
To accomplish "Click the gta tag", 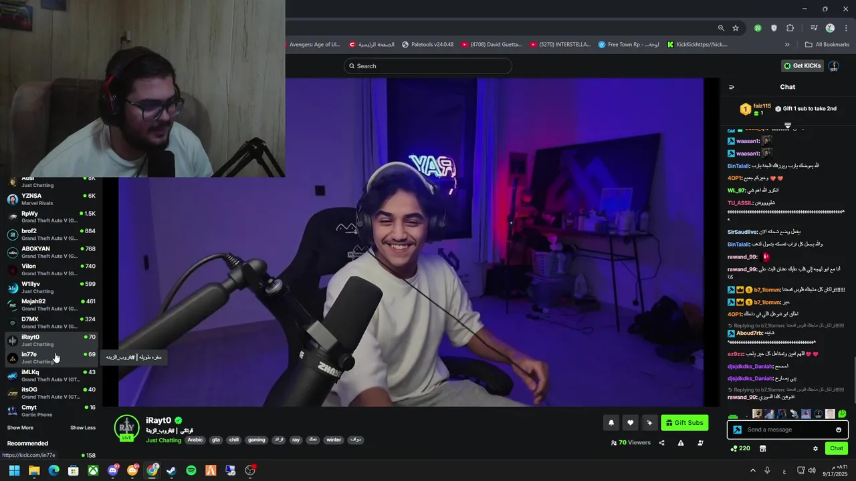I will pos(215,440).
